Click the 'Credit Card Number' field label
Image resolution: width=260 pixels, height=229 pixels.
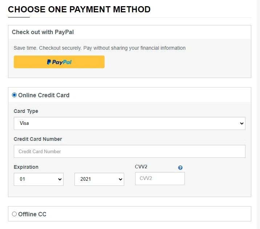[38, 139]
